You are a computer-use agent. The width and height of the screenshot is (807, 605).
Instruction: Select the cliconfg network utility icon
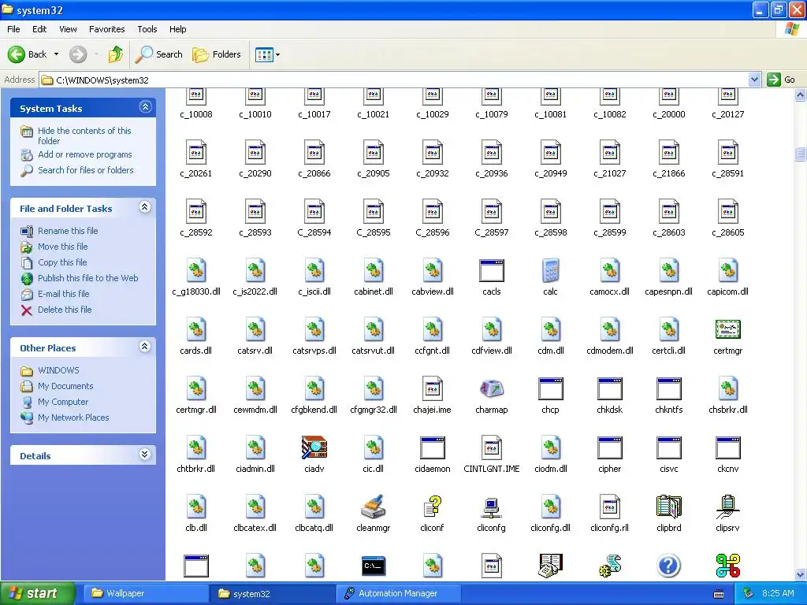click(x=491, y=507)
